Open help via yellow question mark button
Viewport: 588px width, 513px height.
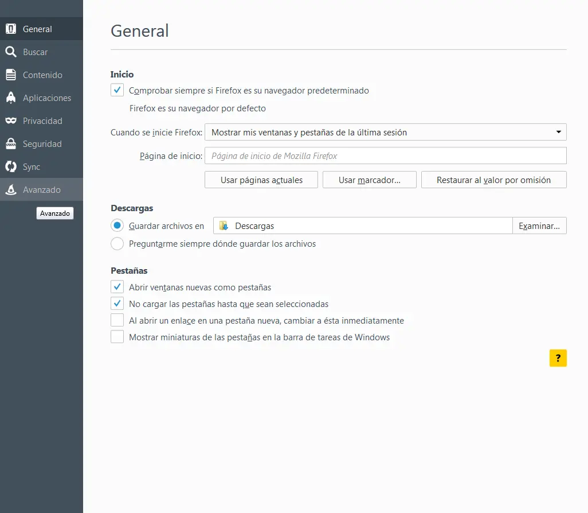558,358
